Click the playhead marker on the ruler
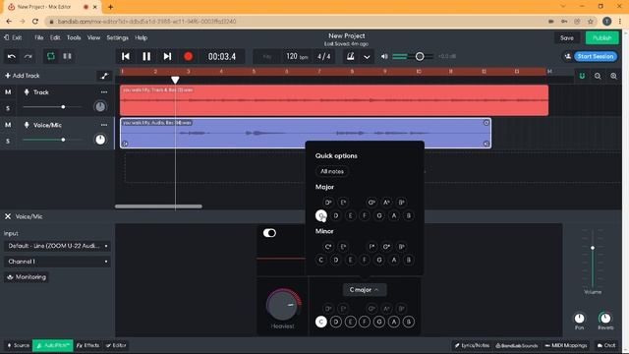The height and width of the screenshot is (354, 629). [x=175, y=81]
